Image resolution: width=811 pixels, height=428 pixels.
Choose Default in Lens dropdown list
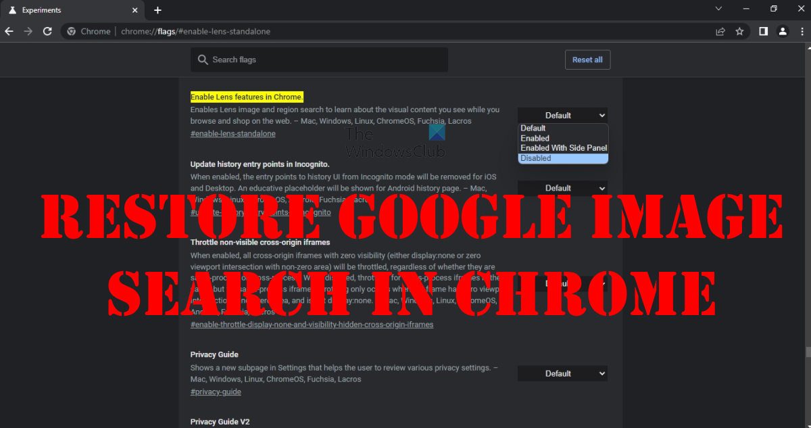(x=563, y=128)
